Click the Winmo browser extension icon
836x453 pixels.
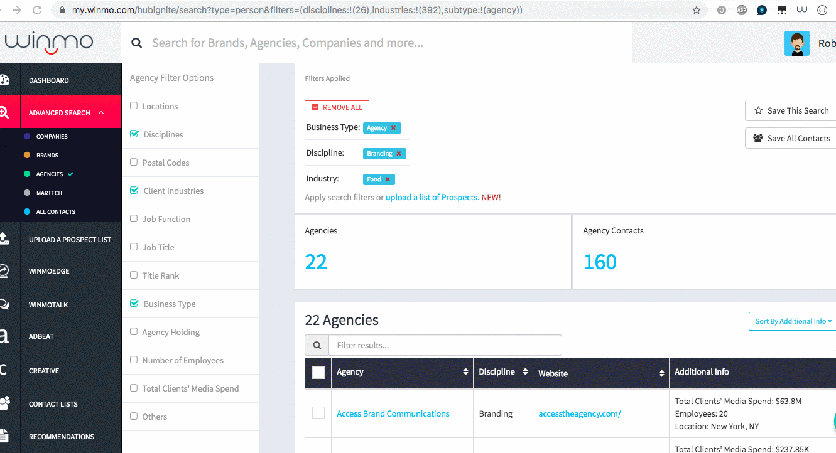click(801, 10)
